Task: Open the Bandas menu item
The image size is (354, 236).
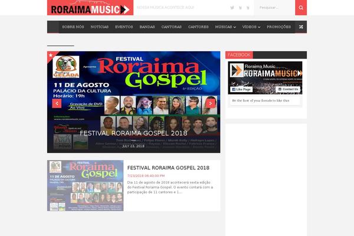Action: point(147,27)
